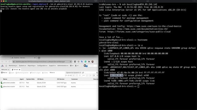Click the page number field
The height and width of the screenshot is (110, 197).
pyautogui.click(x=80, y=75)
